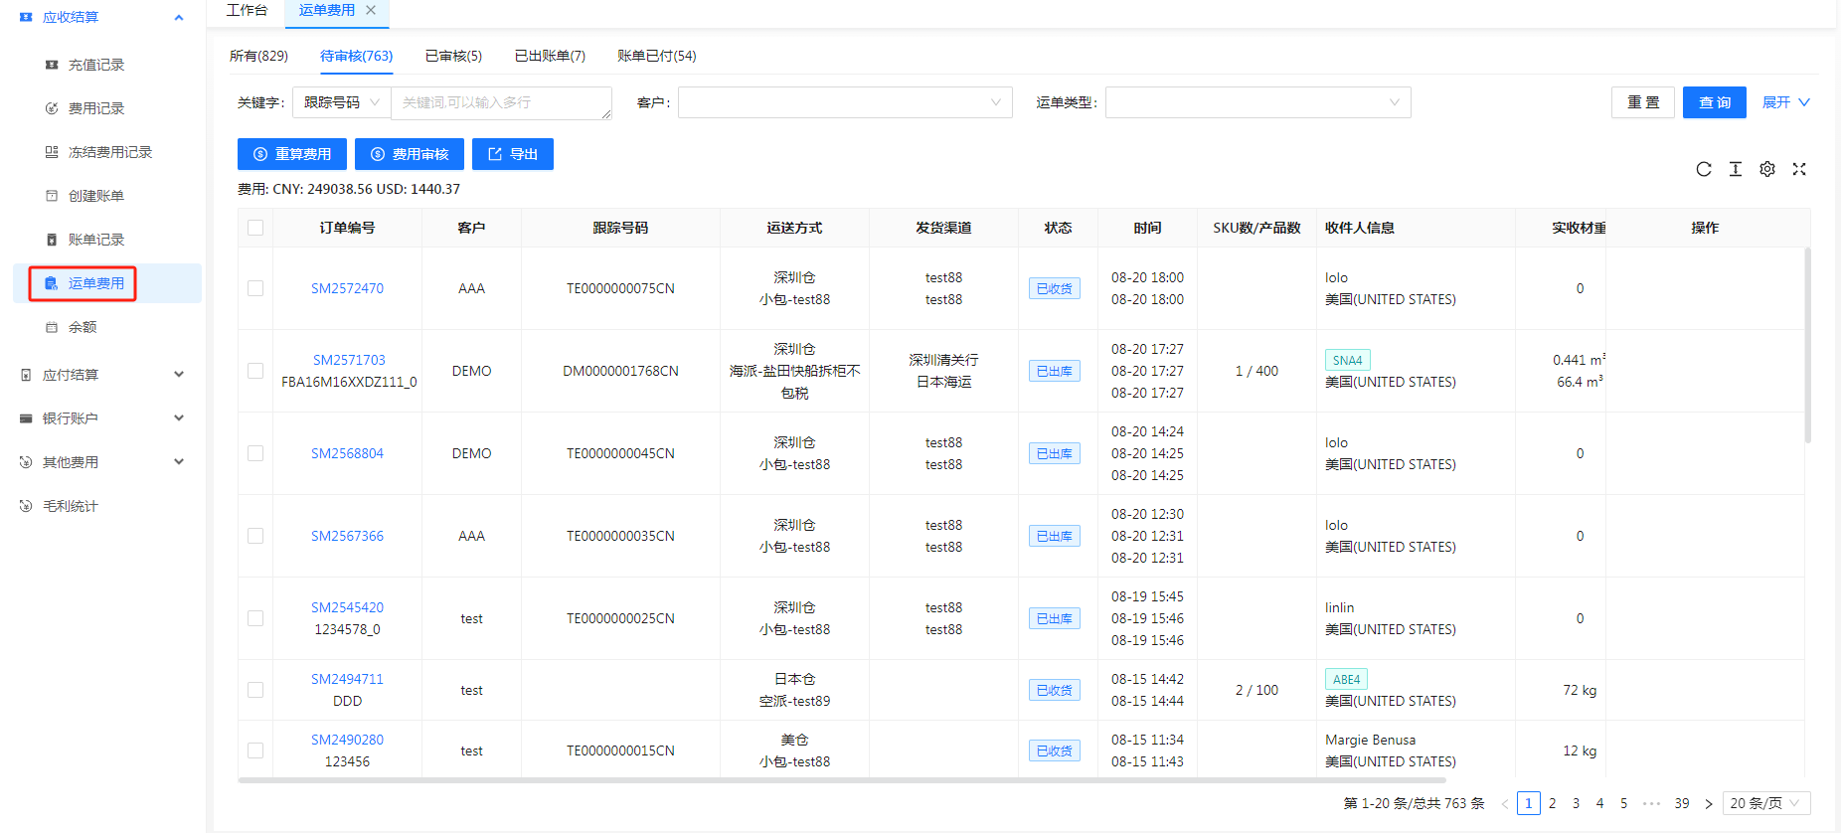This screenshot has width=1841, height=833.
Task: Click the select-all header checkbox
Action: click(x=255, y=228)
